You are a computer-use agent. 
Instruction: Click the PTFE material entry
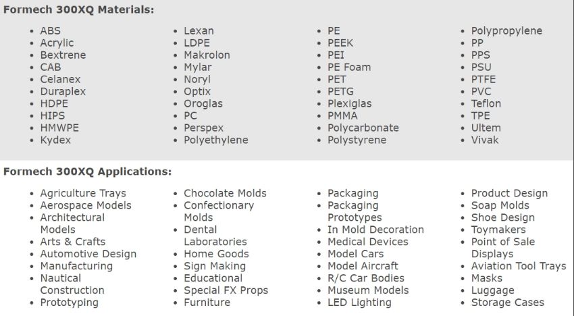pyautogui.click(x=484, y=80)
